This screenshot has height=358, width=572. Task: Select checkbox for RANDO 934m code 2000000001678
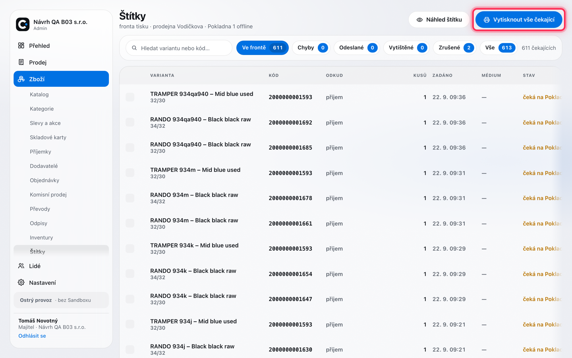coord(130,198)
